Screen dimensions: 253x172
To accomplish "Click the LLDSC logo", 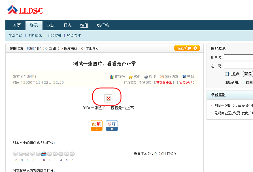I will point(25,10).
